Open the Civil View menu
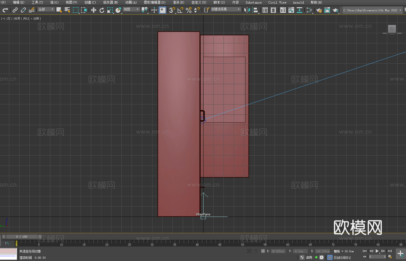This screenshot has height=261, width=406. click(x=277, y=2)
